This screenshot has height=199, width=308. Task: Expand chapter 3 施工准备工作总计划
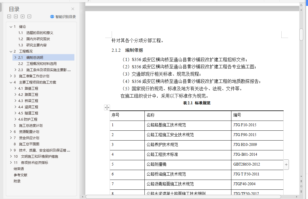pyautogui.click(x=11, y=76)
